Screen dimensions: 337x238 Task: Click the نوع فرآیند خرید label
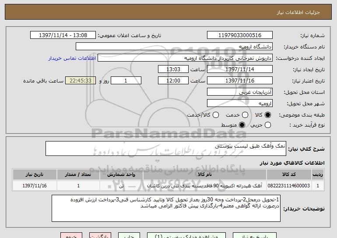pyautogui.click(x=307, y=125)
